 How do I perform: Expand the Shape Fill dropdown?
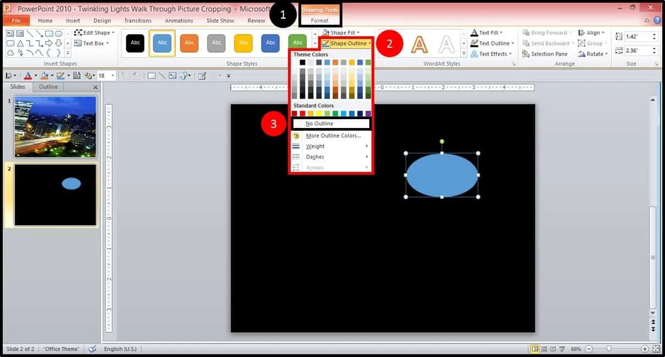pos(341,33)
